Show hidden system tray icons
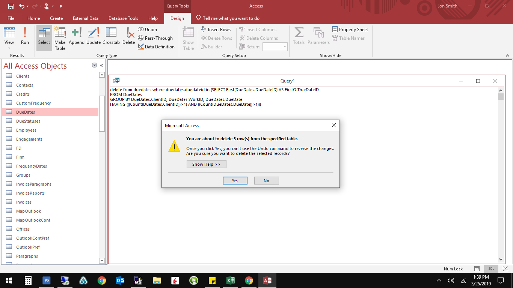Viewport: 513px width, 288px height. click(x=439, y=280)
